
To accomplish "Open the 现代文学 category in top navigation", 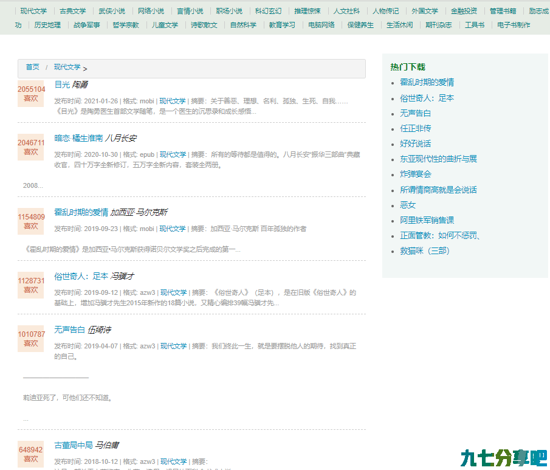I will [x=33, y=11].
